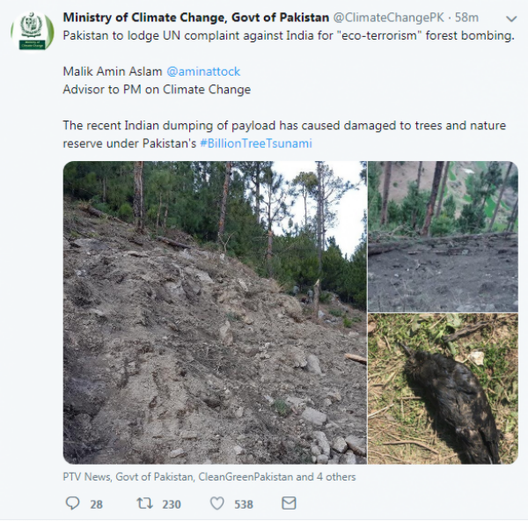Click the 230 retweets count
Viewport: 528px width, 521px height.
169,504
